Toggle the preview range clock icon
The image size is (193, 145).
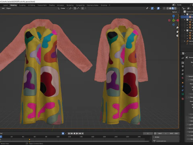155,133
